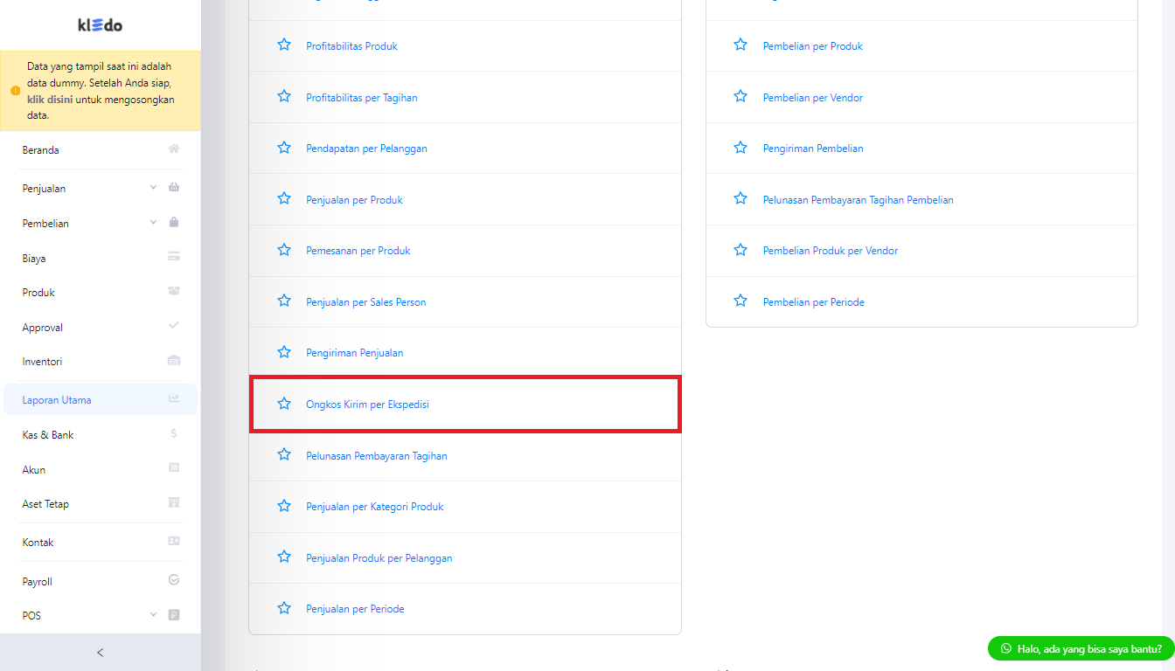Favorite the Ongkos Kirim per Ekspedisi report star
1175x671 pixels.
tap(284, 404)
